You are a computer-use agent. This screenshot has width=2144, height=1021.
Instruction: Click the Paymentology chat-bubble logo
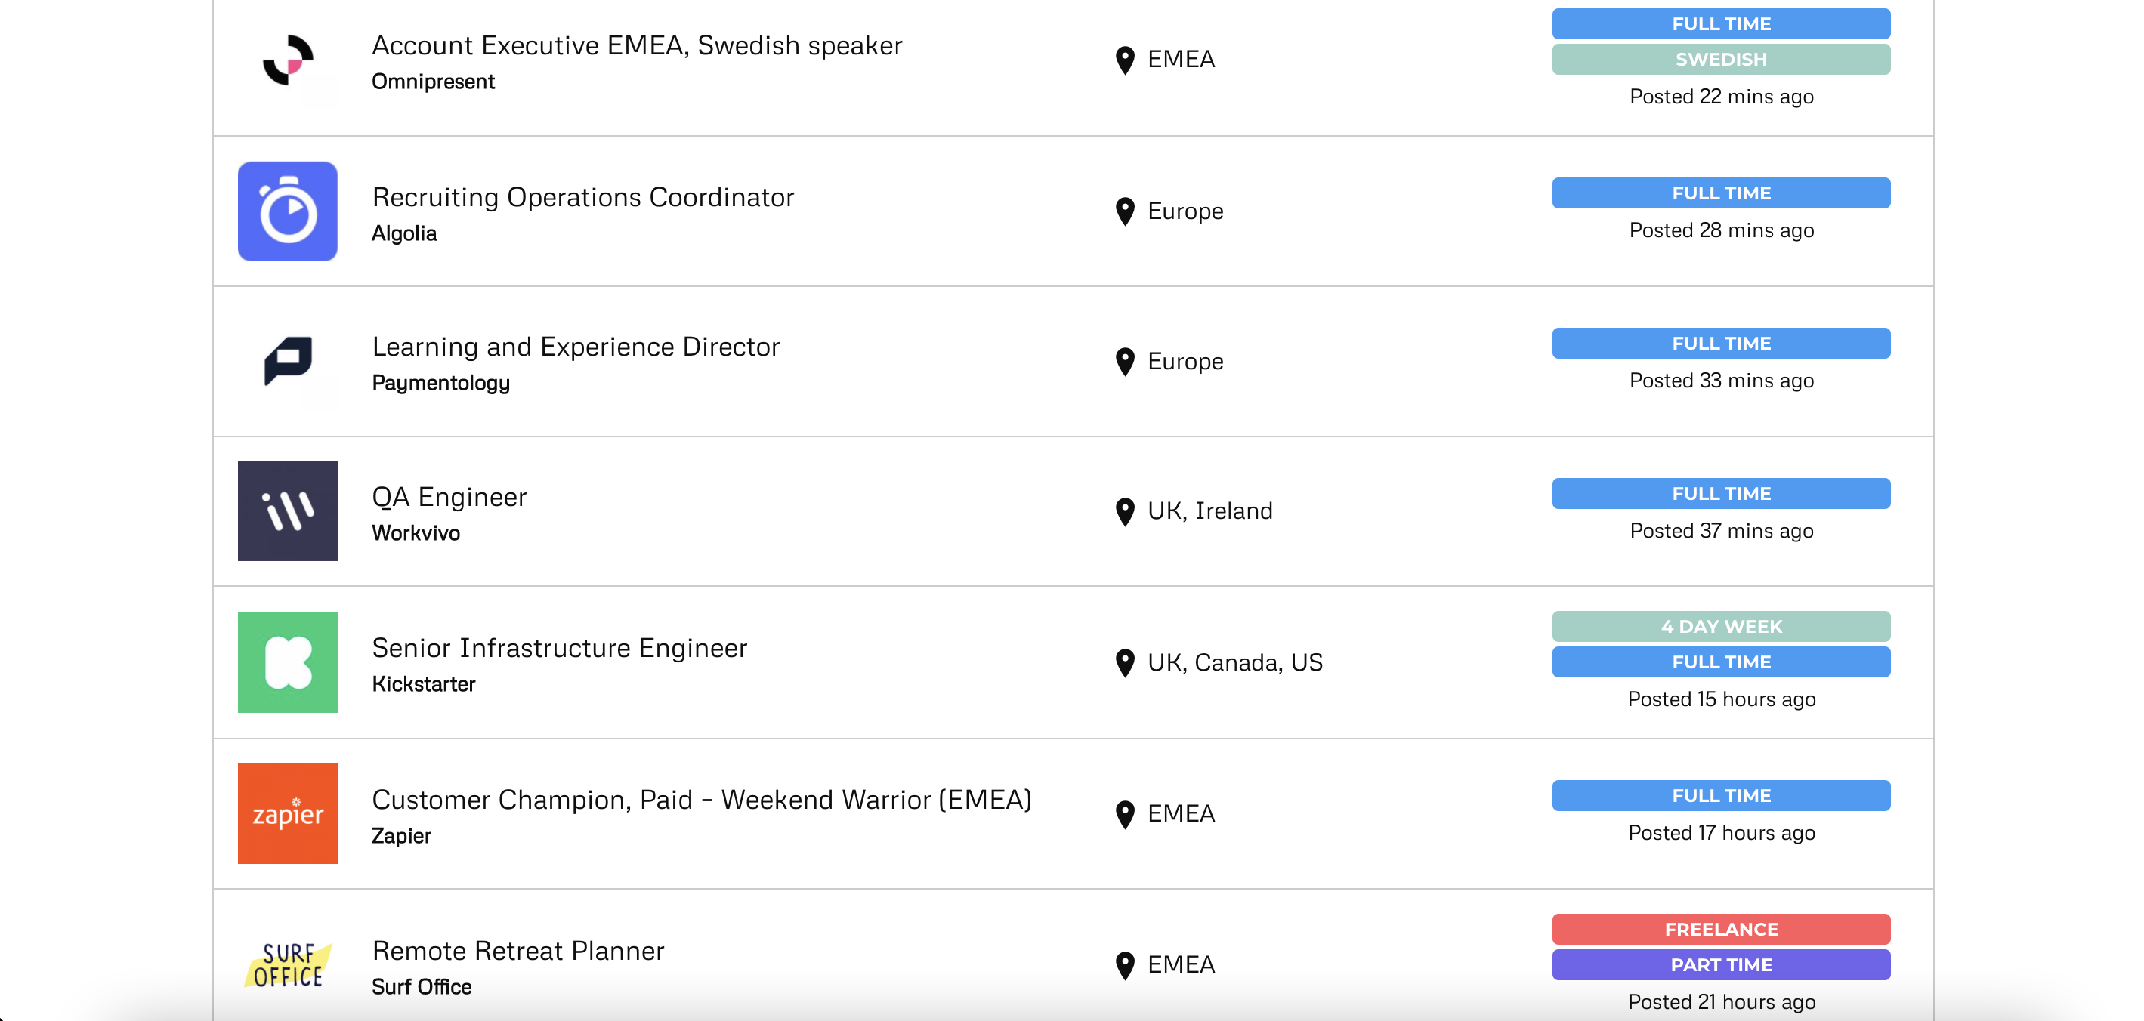tap(288, 361)
